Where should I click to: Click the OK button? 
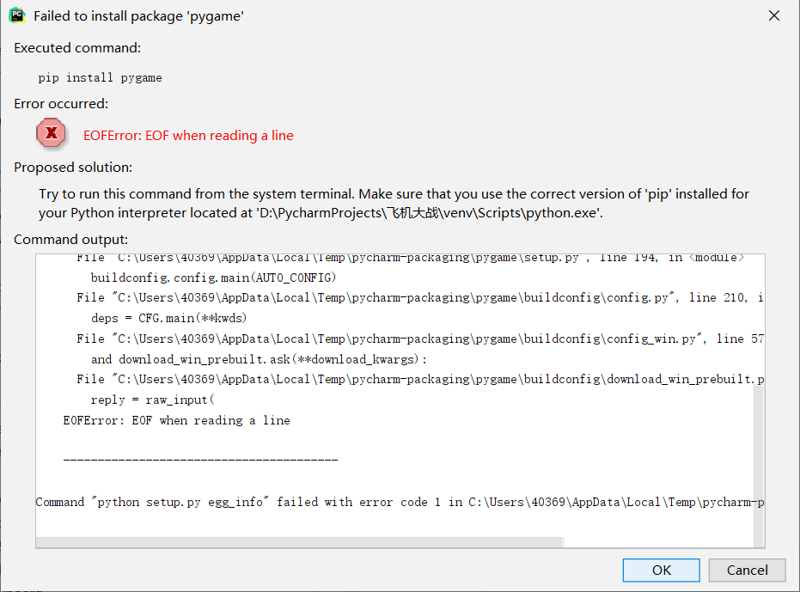pyautogui.click(x=661, y=570)
